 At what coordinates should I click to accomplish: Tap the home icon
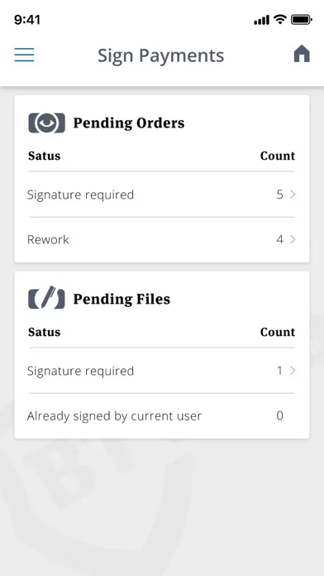point(302,54)
